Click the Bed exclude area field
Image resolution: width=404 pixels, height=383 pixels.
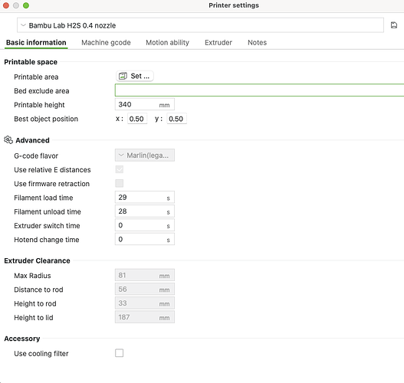point(259,90)
